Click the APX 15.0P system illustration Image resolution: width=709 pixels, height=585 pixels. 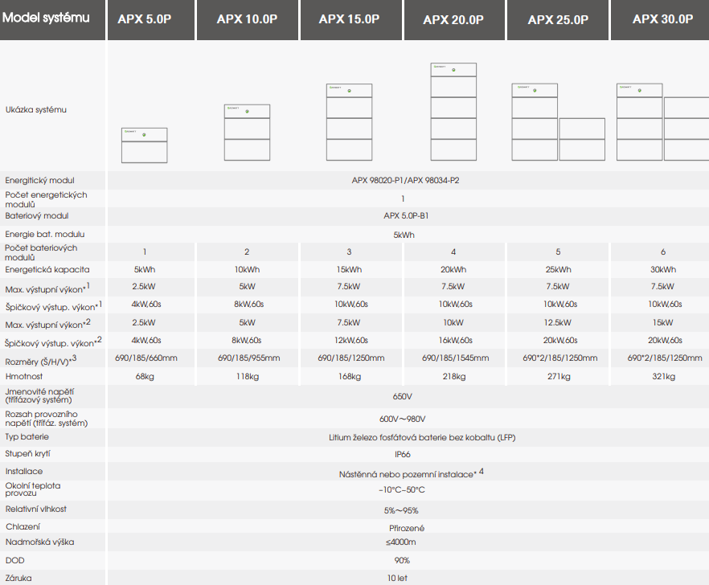[349, 122]
